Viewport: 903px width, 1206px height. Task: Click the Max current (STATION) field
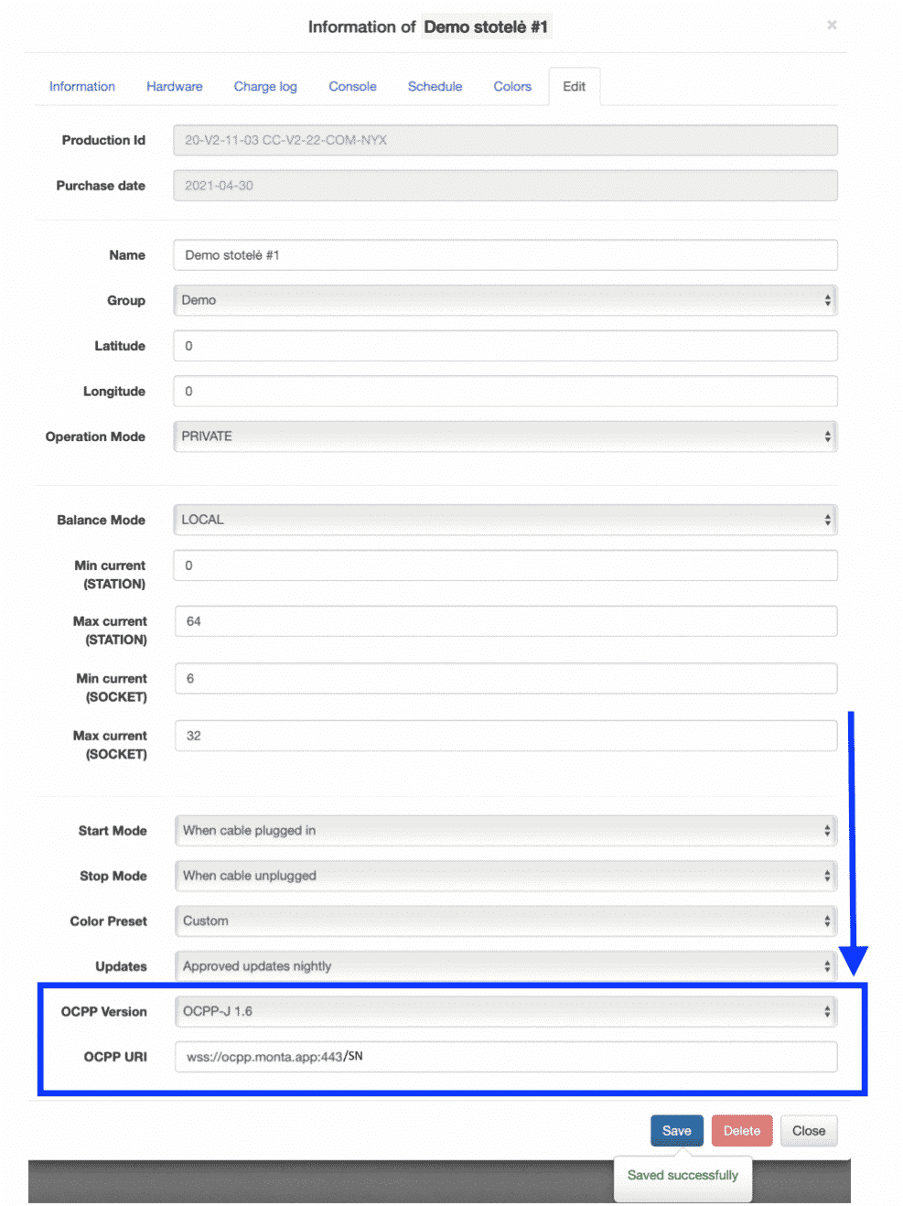506,621
